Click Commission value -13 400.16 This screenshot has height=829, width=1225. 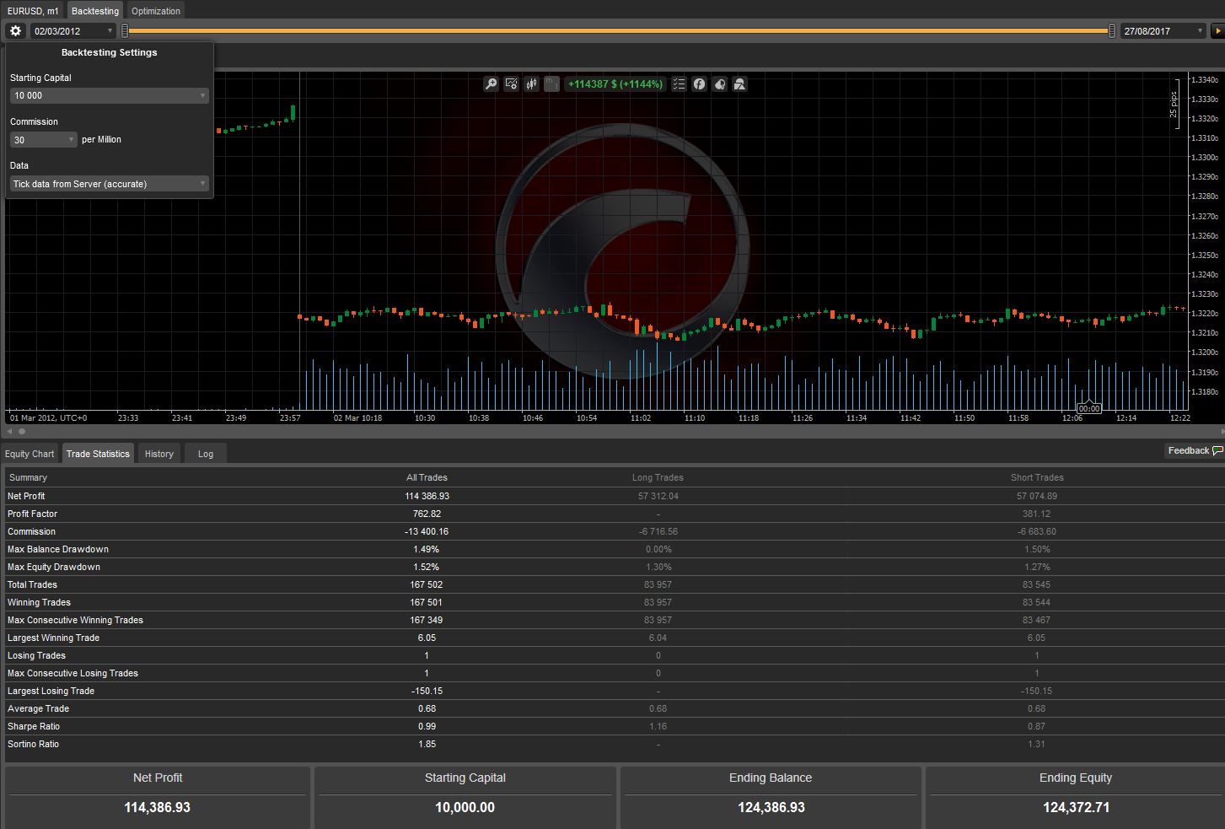click(427, 532)
